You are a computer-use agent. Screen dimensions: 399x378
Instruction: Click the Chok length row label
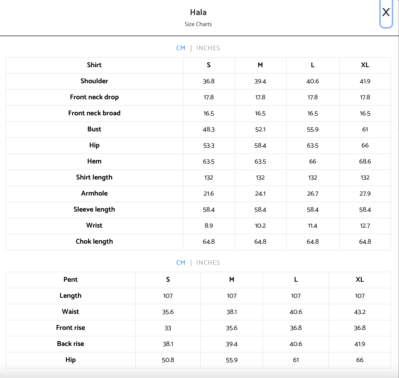(x=94, y=242)
